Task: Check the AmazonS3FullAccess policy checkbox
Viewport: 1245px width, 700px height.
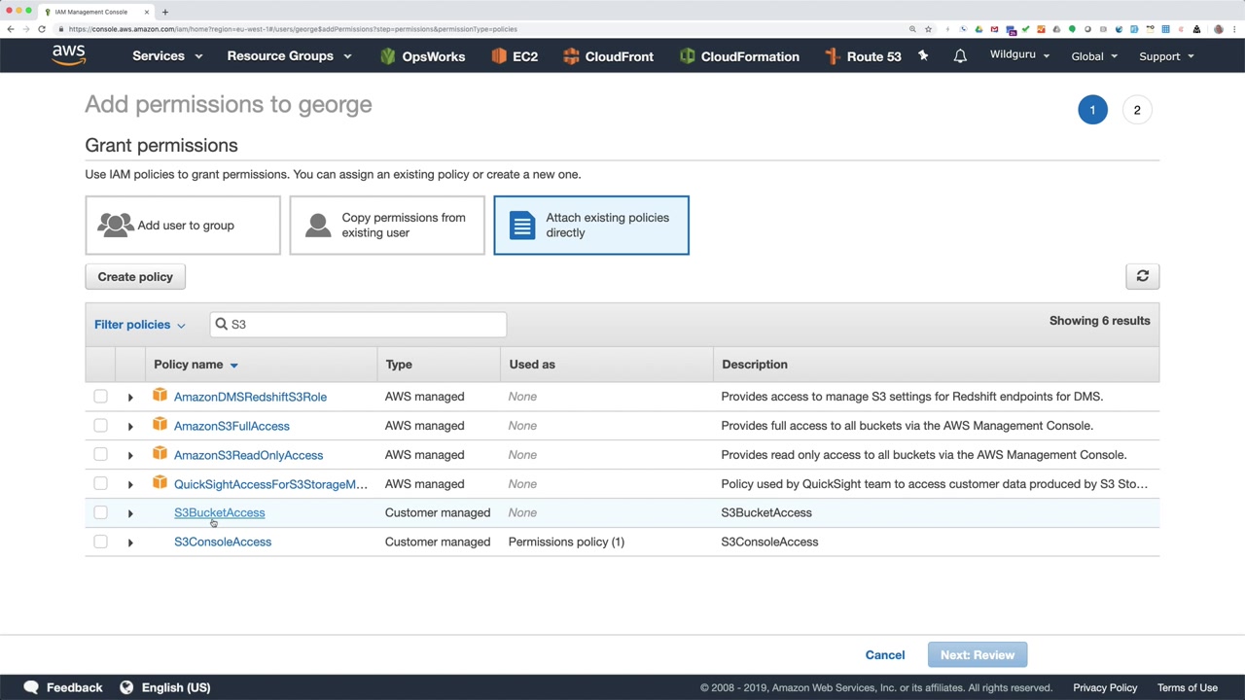Action: point(100,426)
